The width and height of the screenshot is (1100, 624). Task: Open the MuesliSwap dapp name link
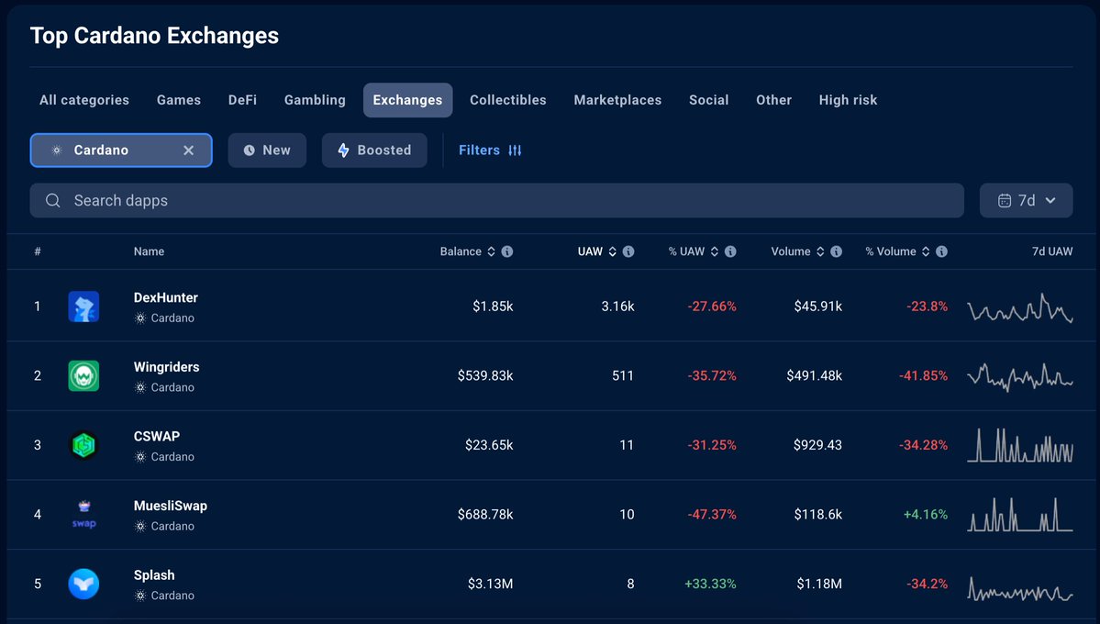pos(171,506)
